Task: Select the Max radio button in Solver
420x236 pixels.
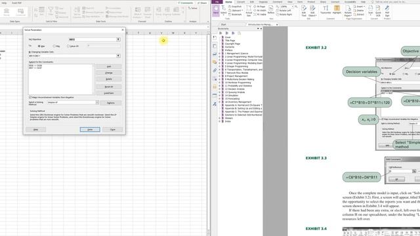Action: click(x=39, y=47)
